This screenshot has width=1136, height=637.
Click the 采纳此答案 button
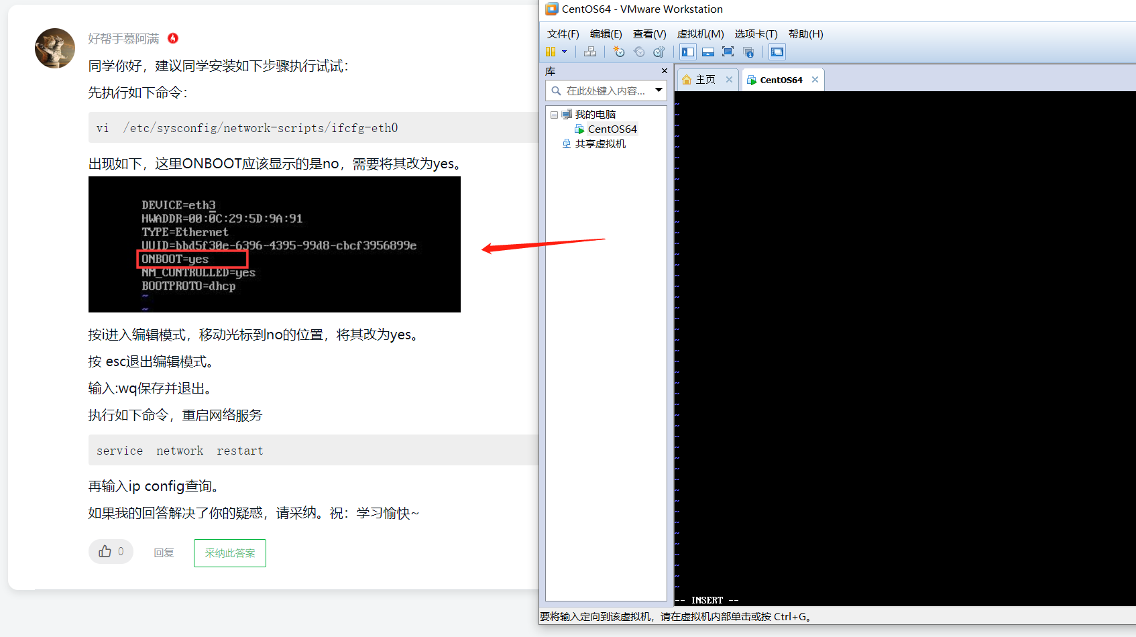coord(230,553)
